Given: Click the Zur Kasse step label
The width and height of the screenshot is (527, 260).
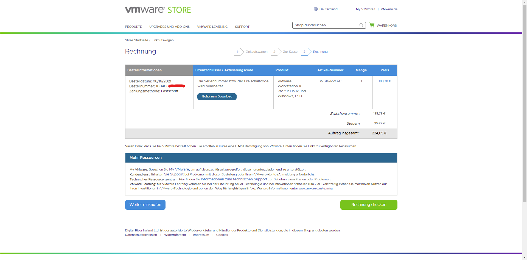Looking at the screenshot, I should click(290, 52).
